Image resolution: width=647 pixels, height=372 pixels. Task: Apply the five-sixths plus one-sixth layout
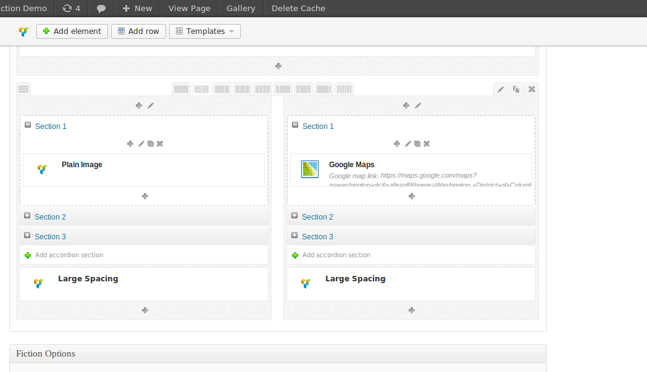pos(323,89)
